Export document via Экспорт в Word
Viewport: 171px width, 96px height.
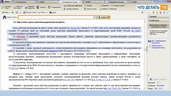coord(30,13)
